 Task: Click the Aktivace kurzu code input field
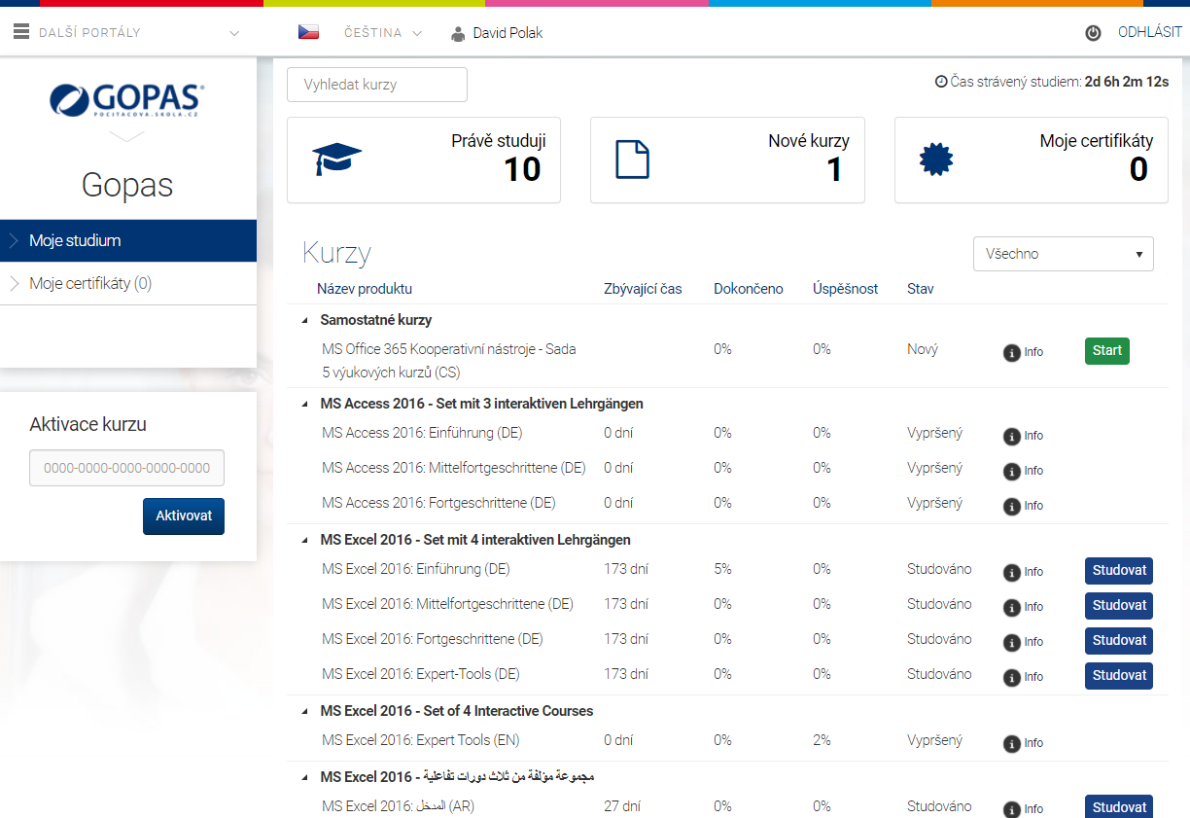tap(127, 468)
